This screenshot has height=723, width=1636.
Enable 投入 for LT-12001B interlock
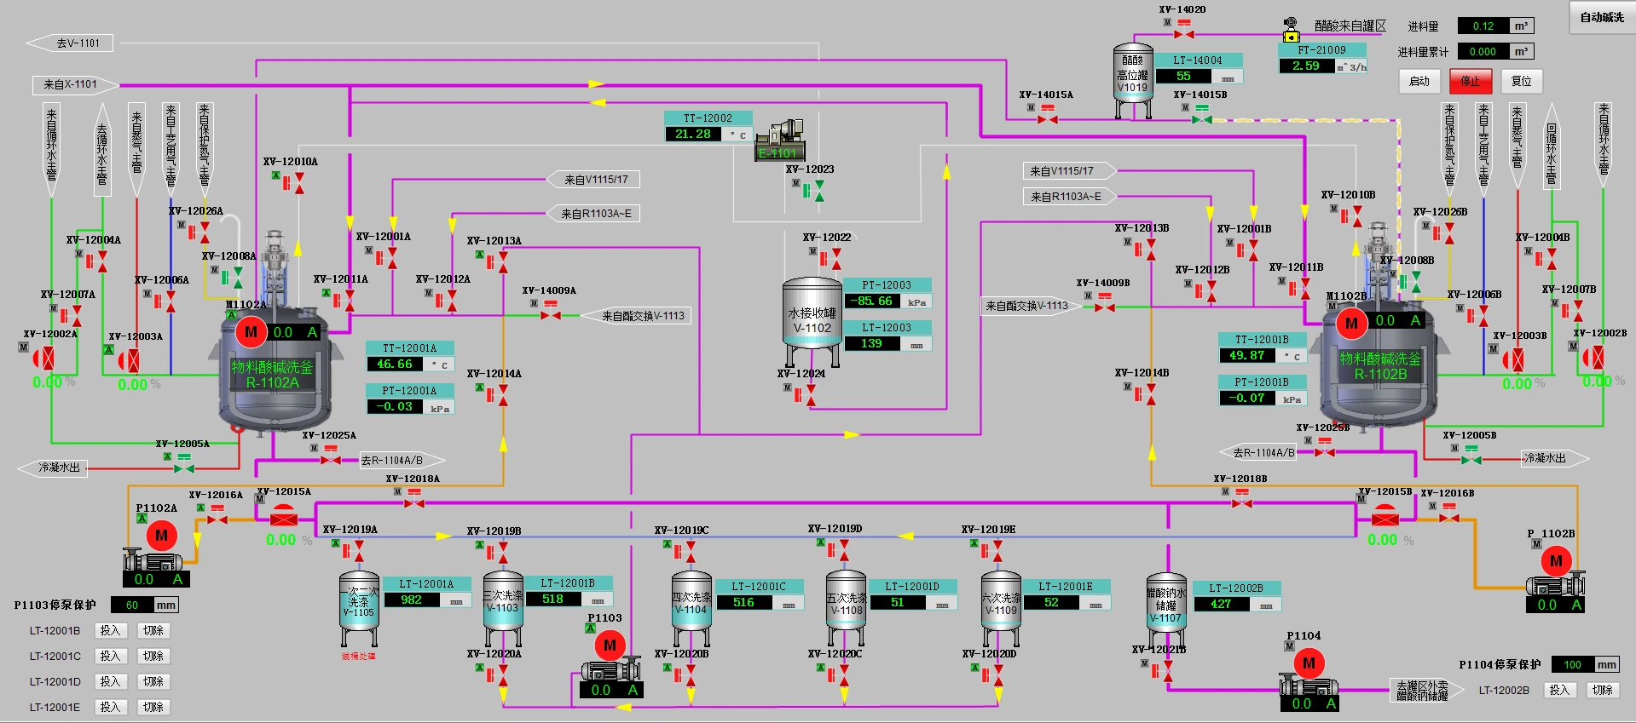(110, 631)
